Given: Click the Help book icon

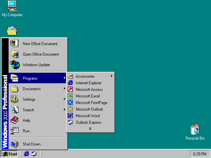Looking at the screenshot, I should (x=15, y=120).
